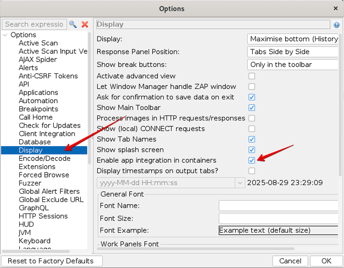Open Show break buttons dropdown

click(x=294, y=65)
